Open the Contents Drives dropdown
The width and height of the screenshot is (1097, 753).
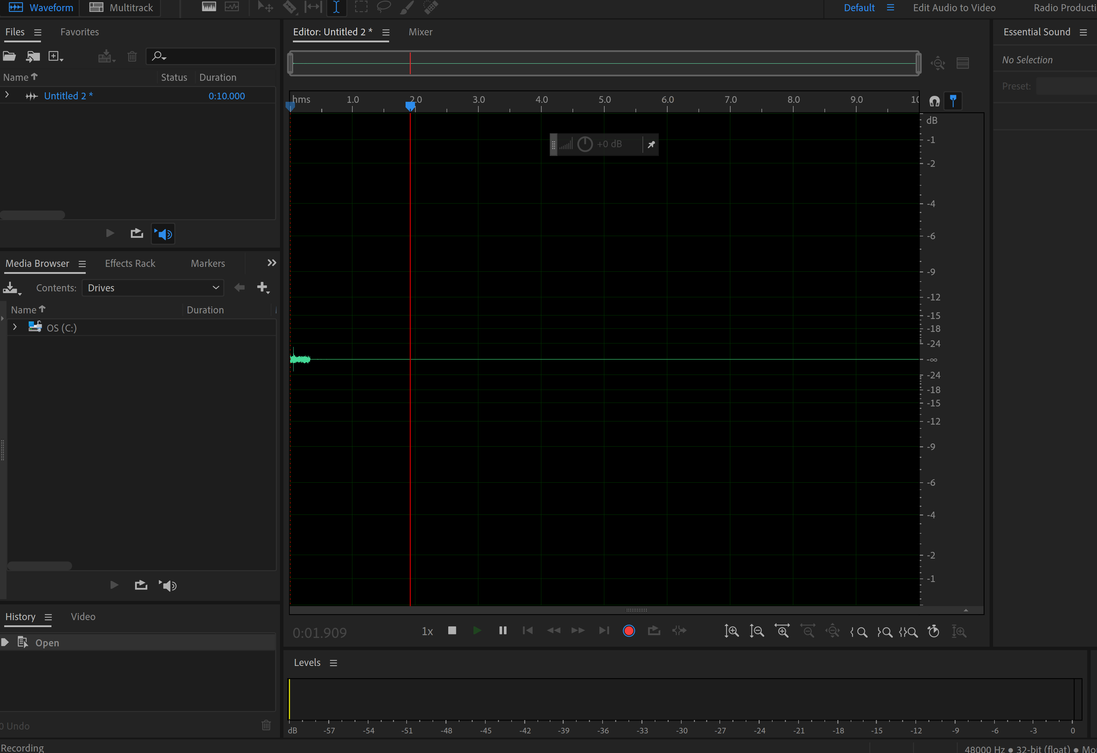(x=152, y=288)
